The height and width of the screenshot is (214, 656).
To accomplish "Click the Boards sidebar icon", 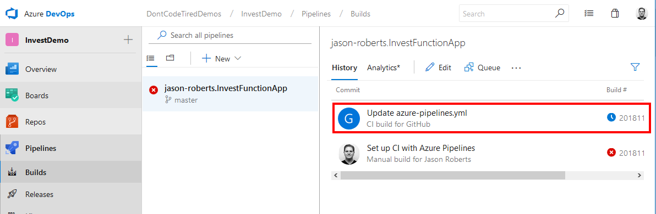I will (12, 95).
